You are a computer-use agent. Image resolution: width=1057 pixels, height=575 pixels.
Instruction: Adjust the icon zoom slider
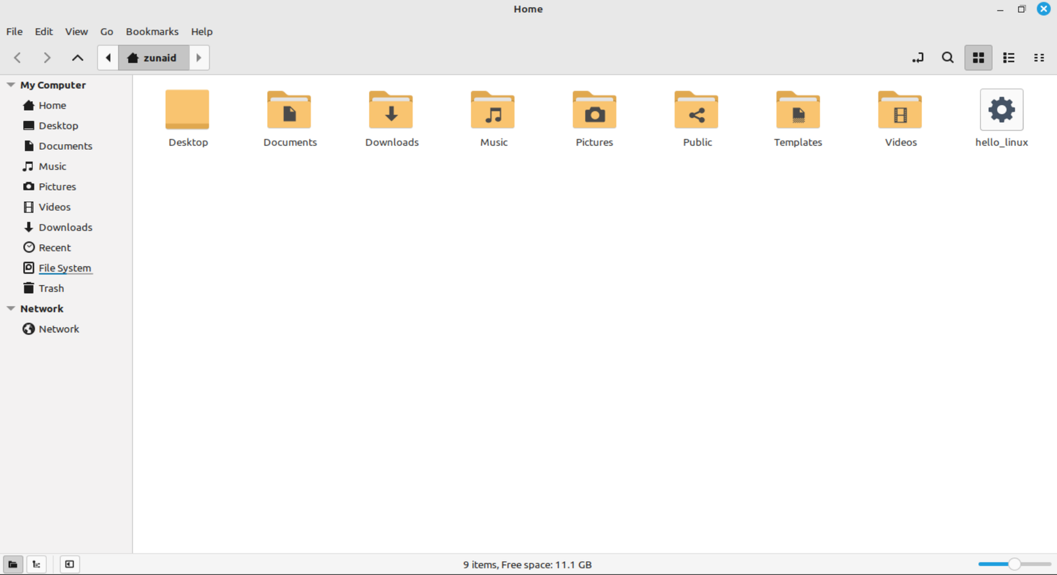(1014, 564)
